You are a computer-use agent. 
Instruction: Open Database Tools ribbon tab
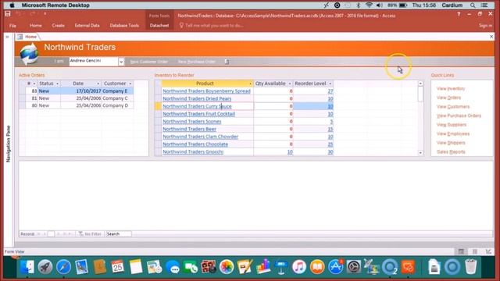tap(124, 26)
